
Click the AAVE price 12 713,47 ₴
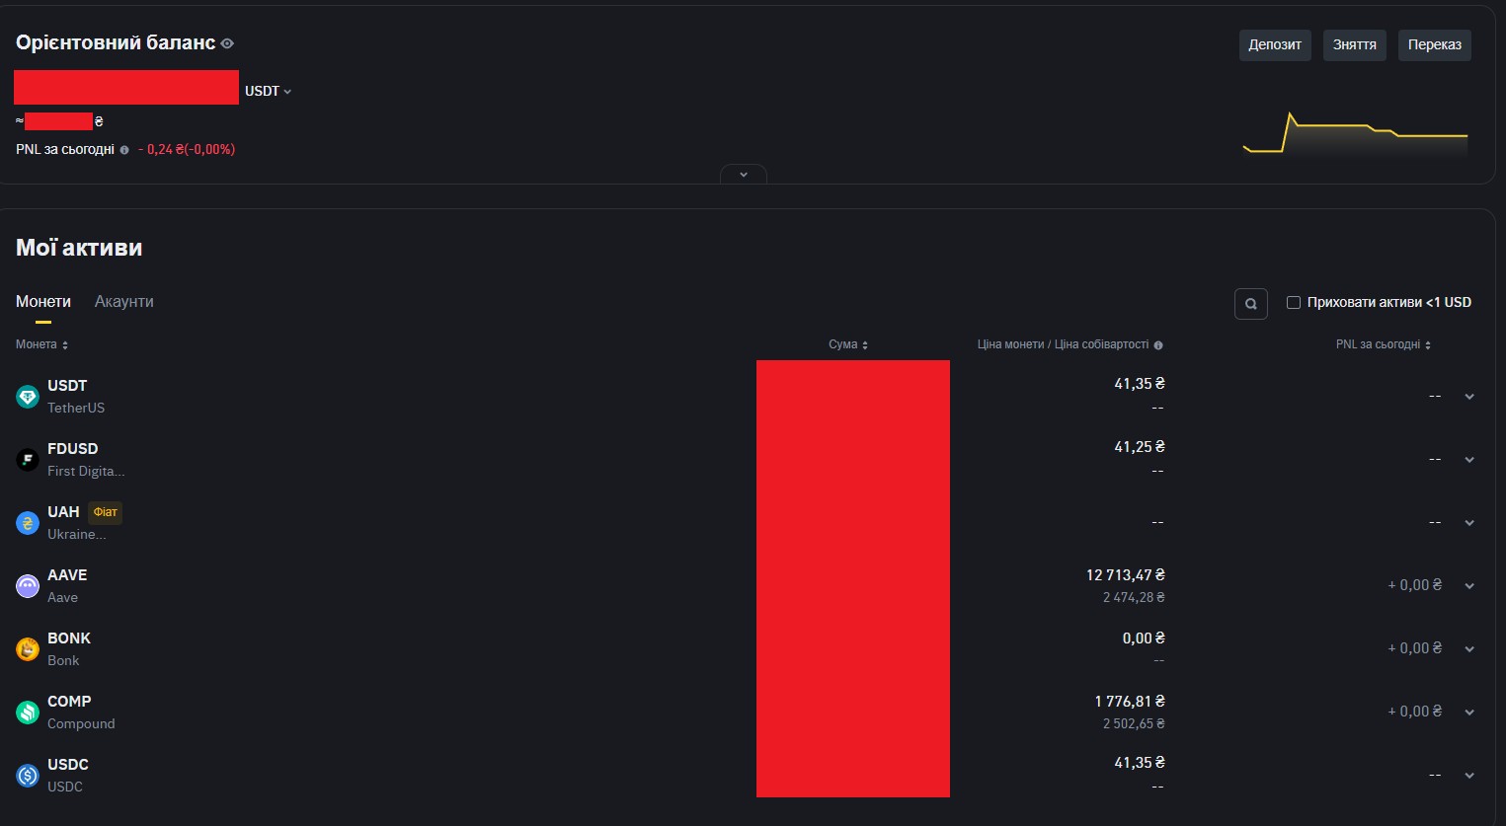point(1126,574)
